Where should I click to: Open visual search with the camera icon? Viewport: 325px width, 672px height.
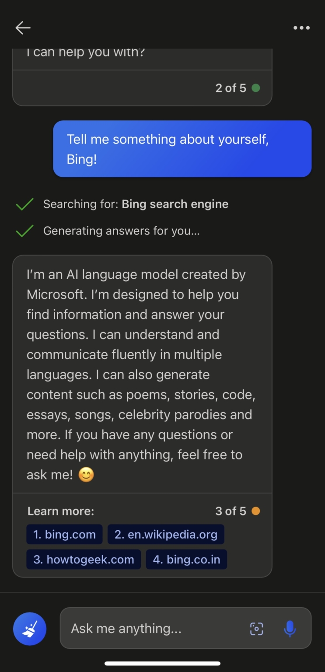pyautogui.click(x=256, y=628)
